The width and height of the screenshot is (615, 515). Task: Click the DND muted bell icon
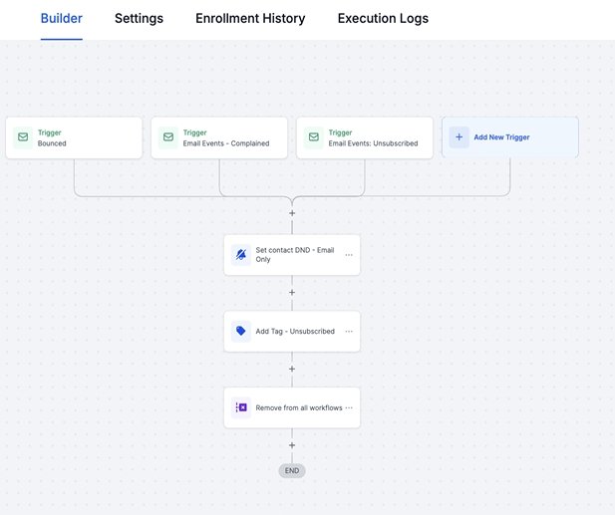[241, 255]
